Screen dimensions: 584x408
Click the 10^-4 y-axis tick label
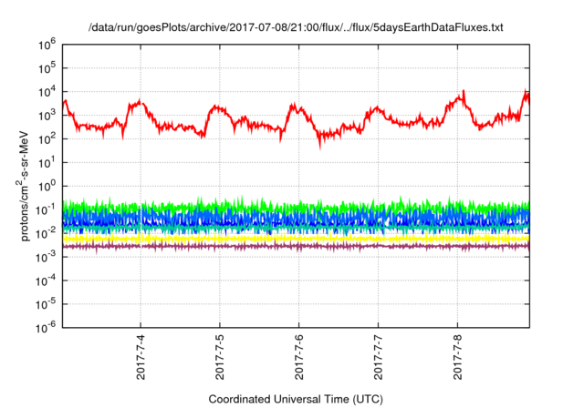(46, 280)
